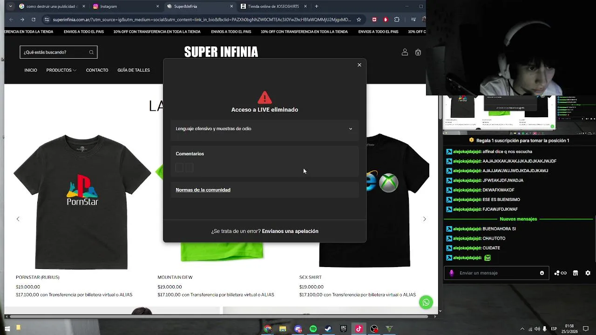Open chat settings gear icon
The image size is (596, 335).
pos(588,273)
